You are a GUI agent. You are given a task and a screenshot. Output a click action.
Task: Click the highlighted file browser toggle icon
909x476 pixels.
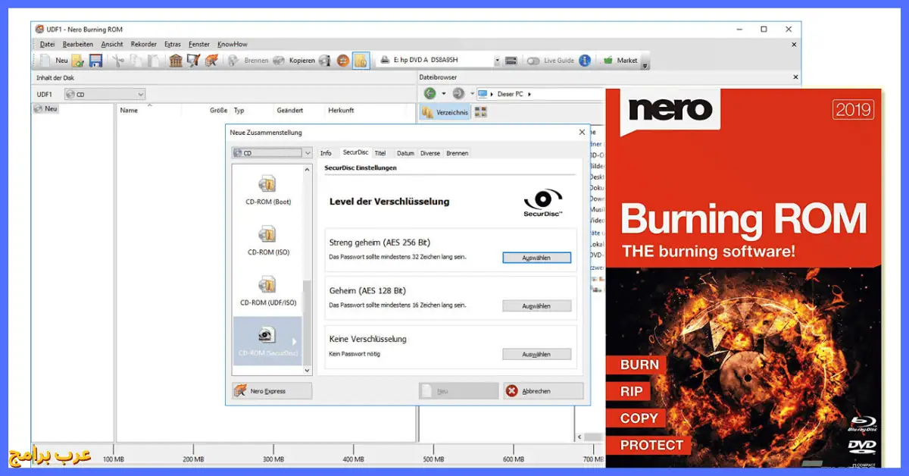361,61
